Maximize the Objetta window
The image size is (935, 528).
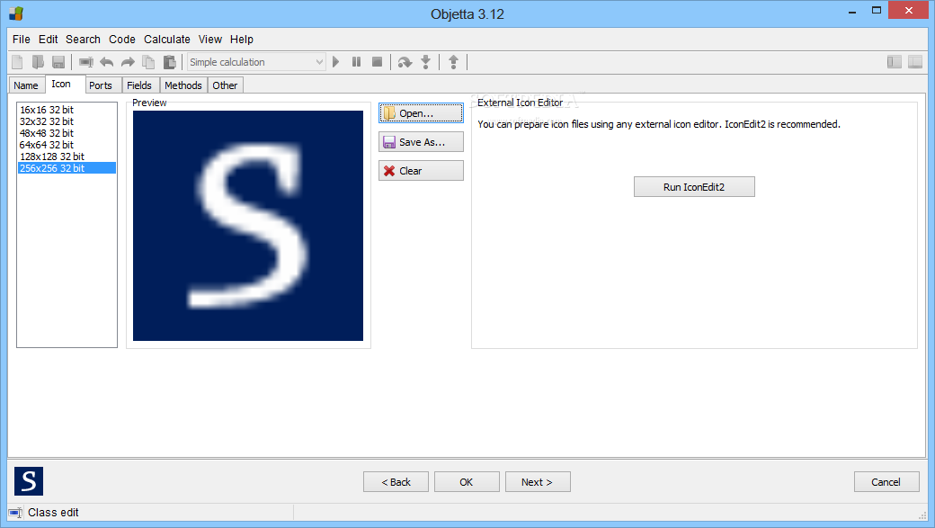[x=877, y=11]
